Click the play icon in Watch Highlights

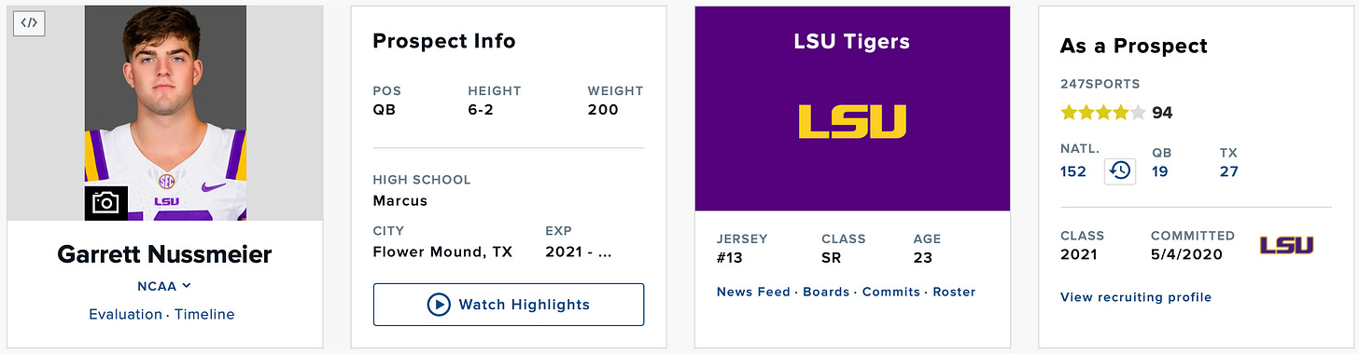pos(439,305)
